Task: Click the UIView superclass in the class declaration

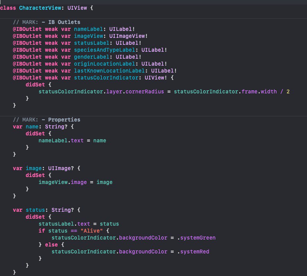Action: coord(77,8)
